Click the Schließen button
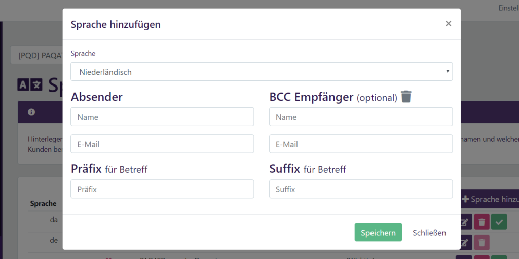 (x=429, y=232)
